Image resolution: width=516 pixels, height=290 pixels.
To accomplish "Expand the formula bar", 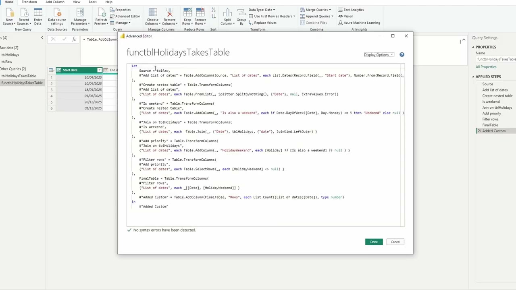I will pos(464,39).
